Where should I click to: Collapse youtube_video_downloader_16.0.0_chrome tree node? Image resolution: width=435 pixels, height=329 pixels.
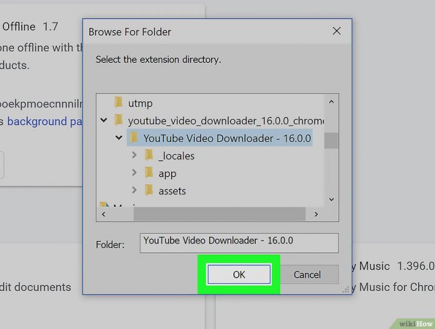(104, 120)
